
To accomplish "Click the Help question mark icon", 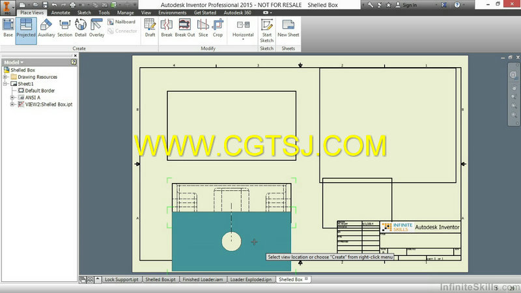I will pos(457,5).
